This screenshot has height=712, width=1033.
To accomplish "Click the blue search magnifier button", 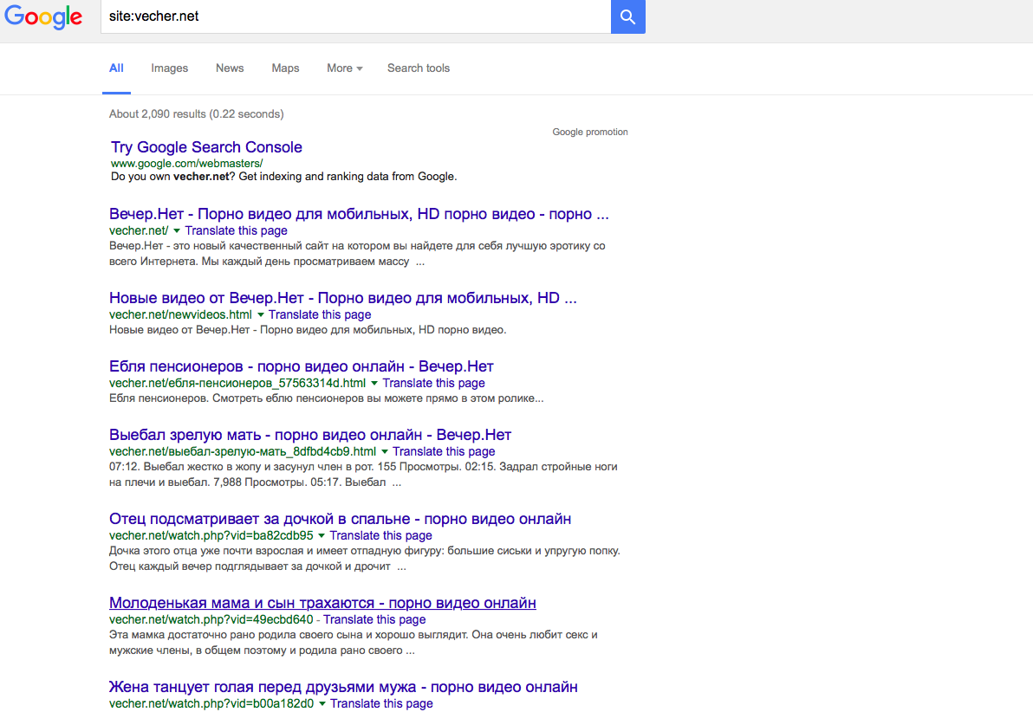I will click(x=627, y=16).
